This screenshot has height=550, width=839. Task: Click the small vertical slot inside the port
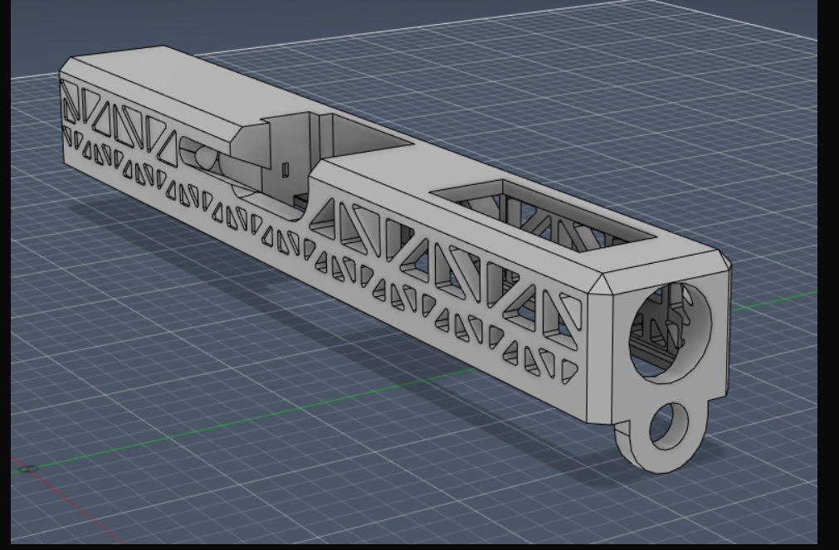(285, 170)
